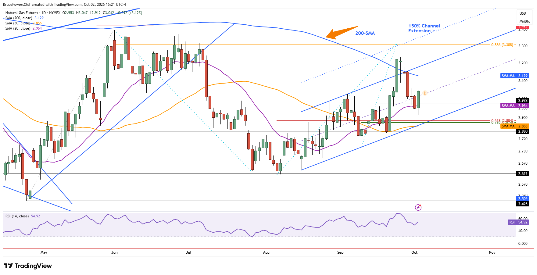Click the 60.00 RSI axis value

(x=523, y=219)
